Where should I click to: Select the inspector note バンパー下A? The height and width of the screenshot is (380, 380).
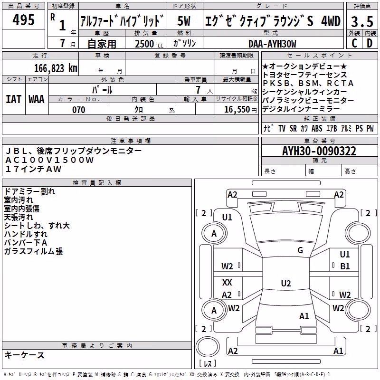(x=26, y=243)
